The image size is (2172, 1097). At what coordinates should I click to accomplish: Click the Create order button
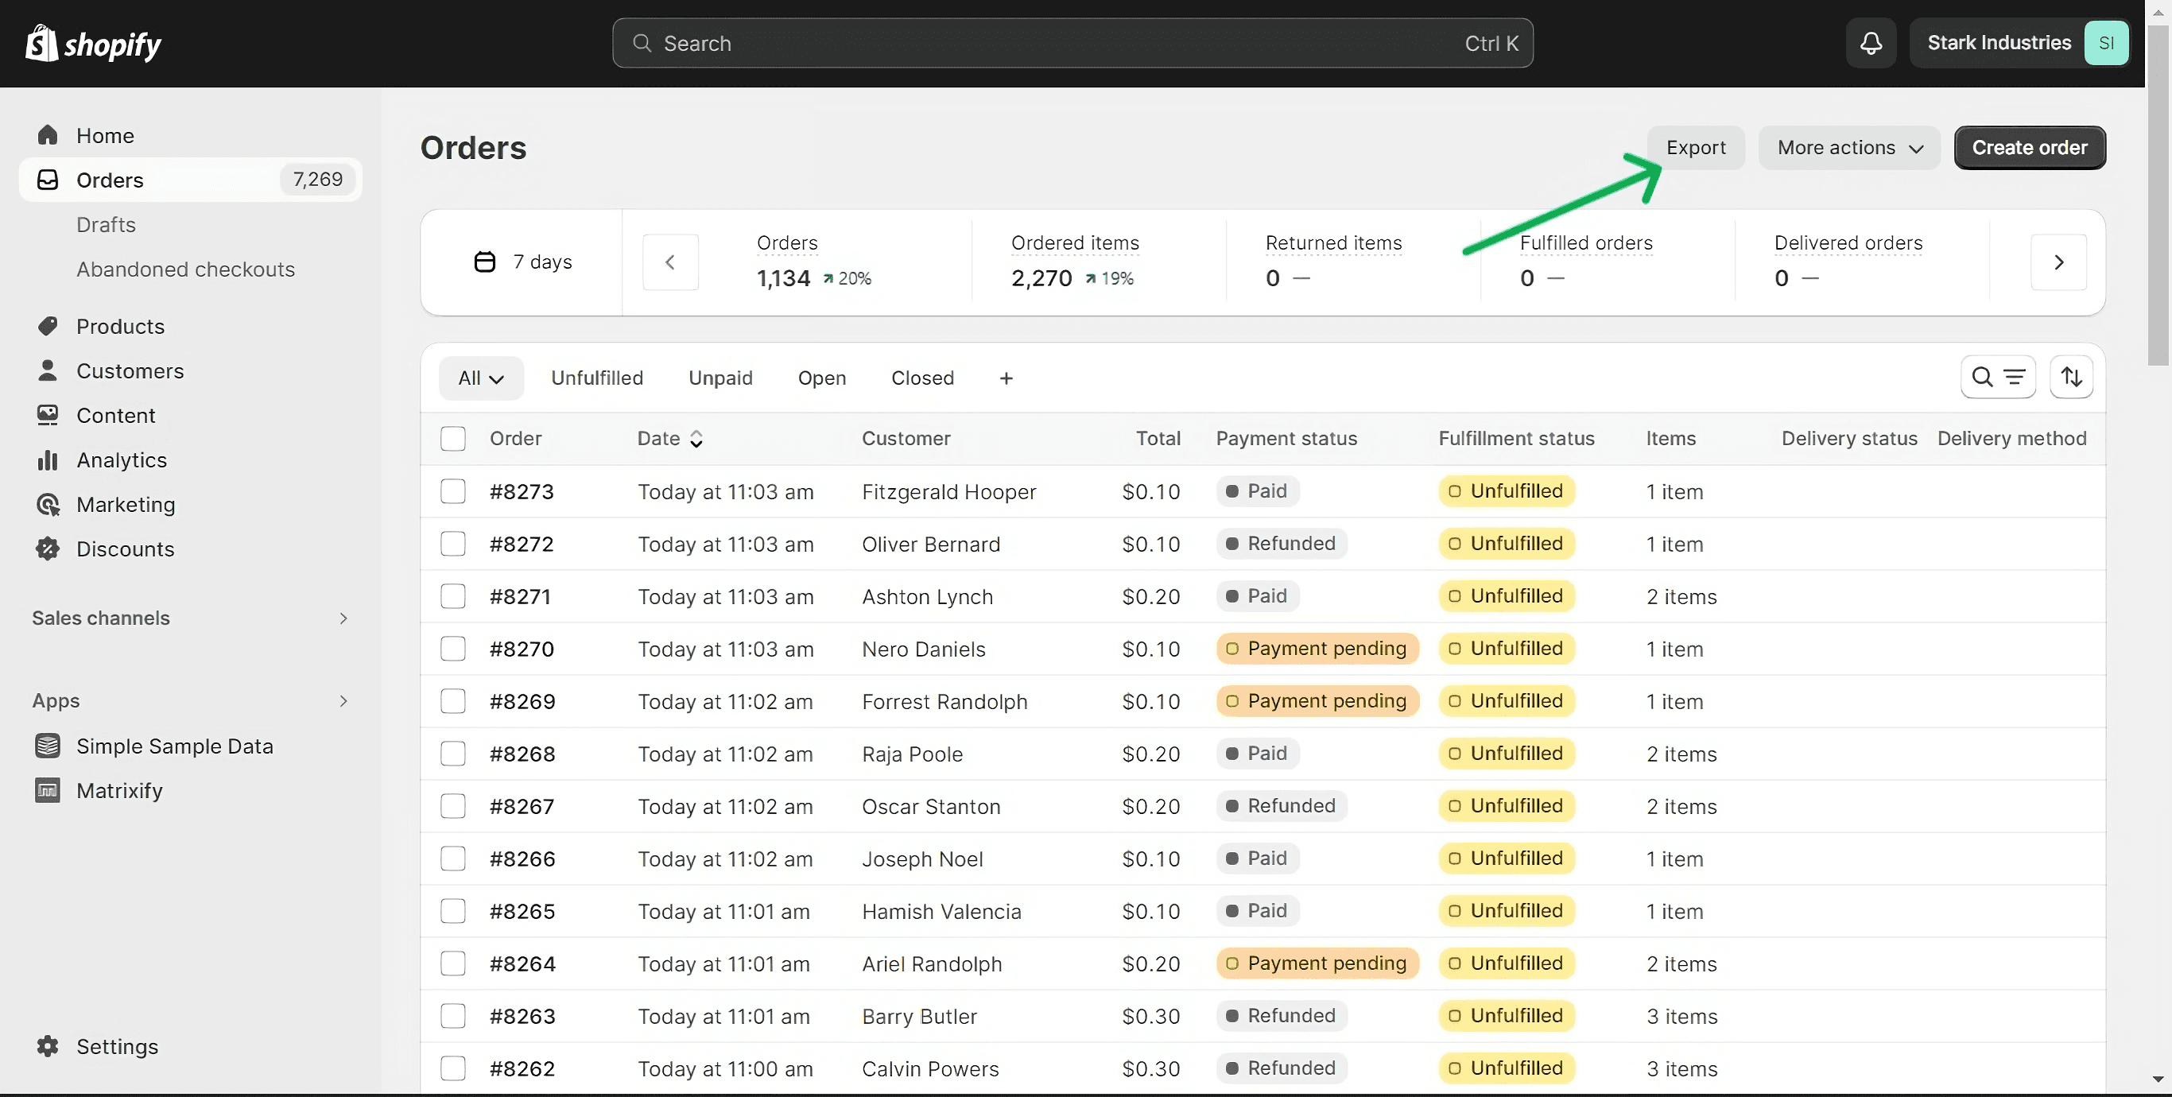click(x=2029, y=148)
